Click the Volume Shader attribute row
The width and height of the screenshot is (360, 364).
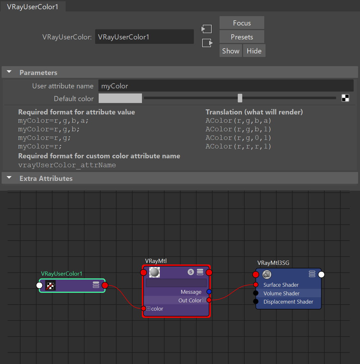(x=288, y=293)
